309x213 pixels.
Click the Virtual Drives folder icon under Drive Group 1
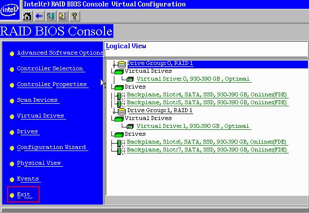coord(119,119)
